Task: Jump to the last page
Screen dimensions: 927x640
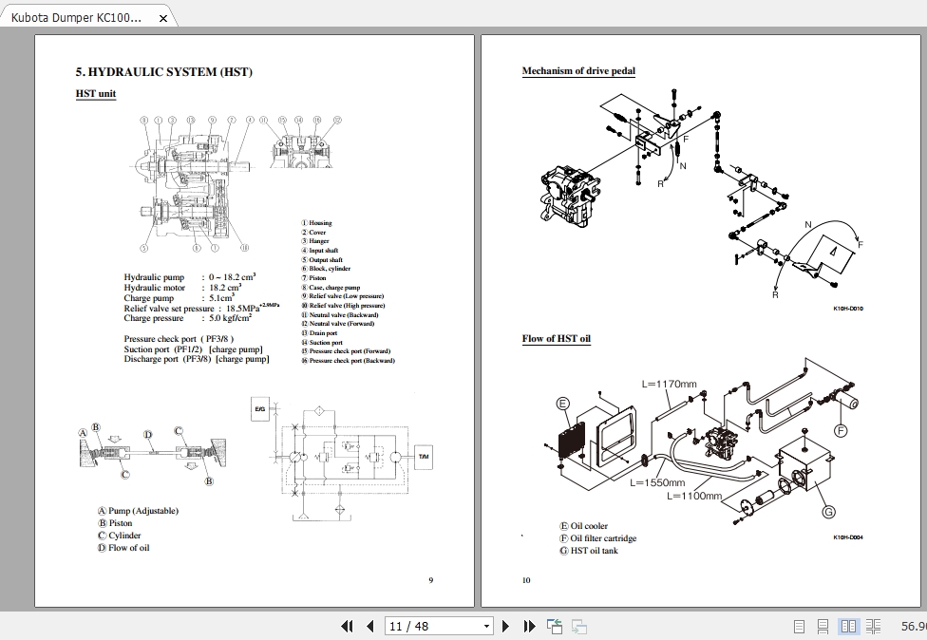Action: tap(529, 627)
